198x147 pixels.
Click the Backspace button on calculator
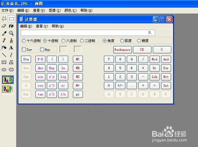click(x=122, y=50)
